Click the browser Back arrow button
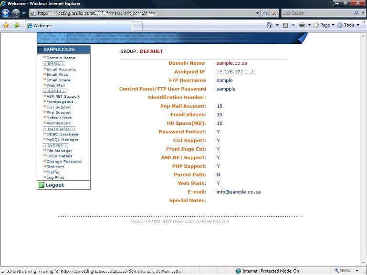 [x=6, y=13]
